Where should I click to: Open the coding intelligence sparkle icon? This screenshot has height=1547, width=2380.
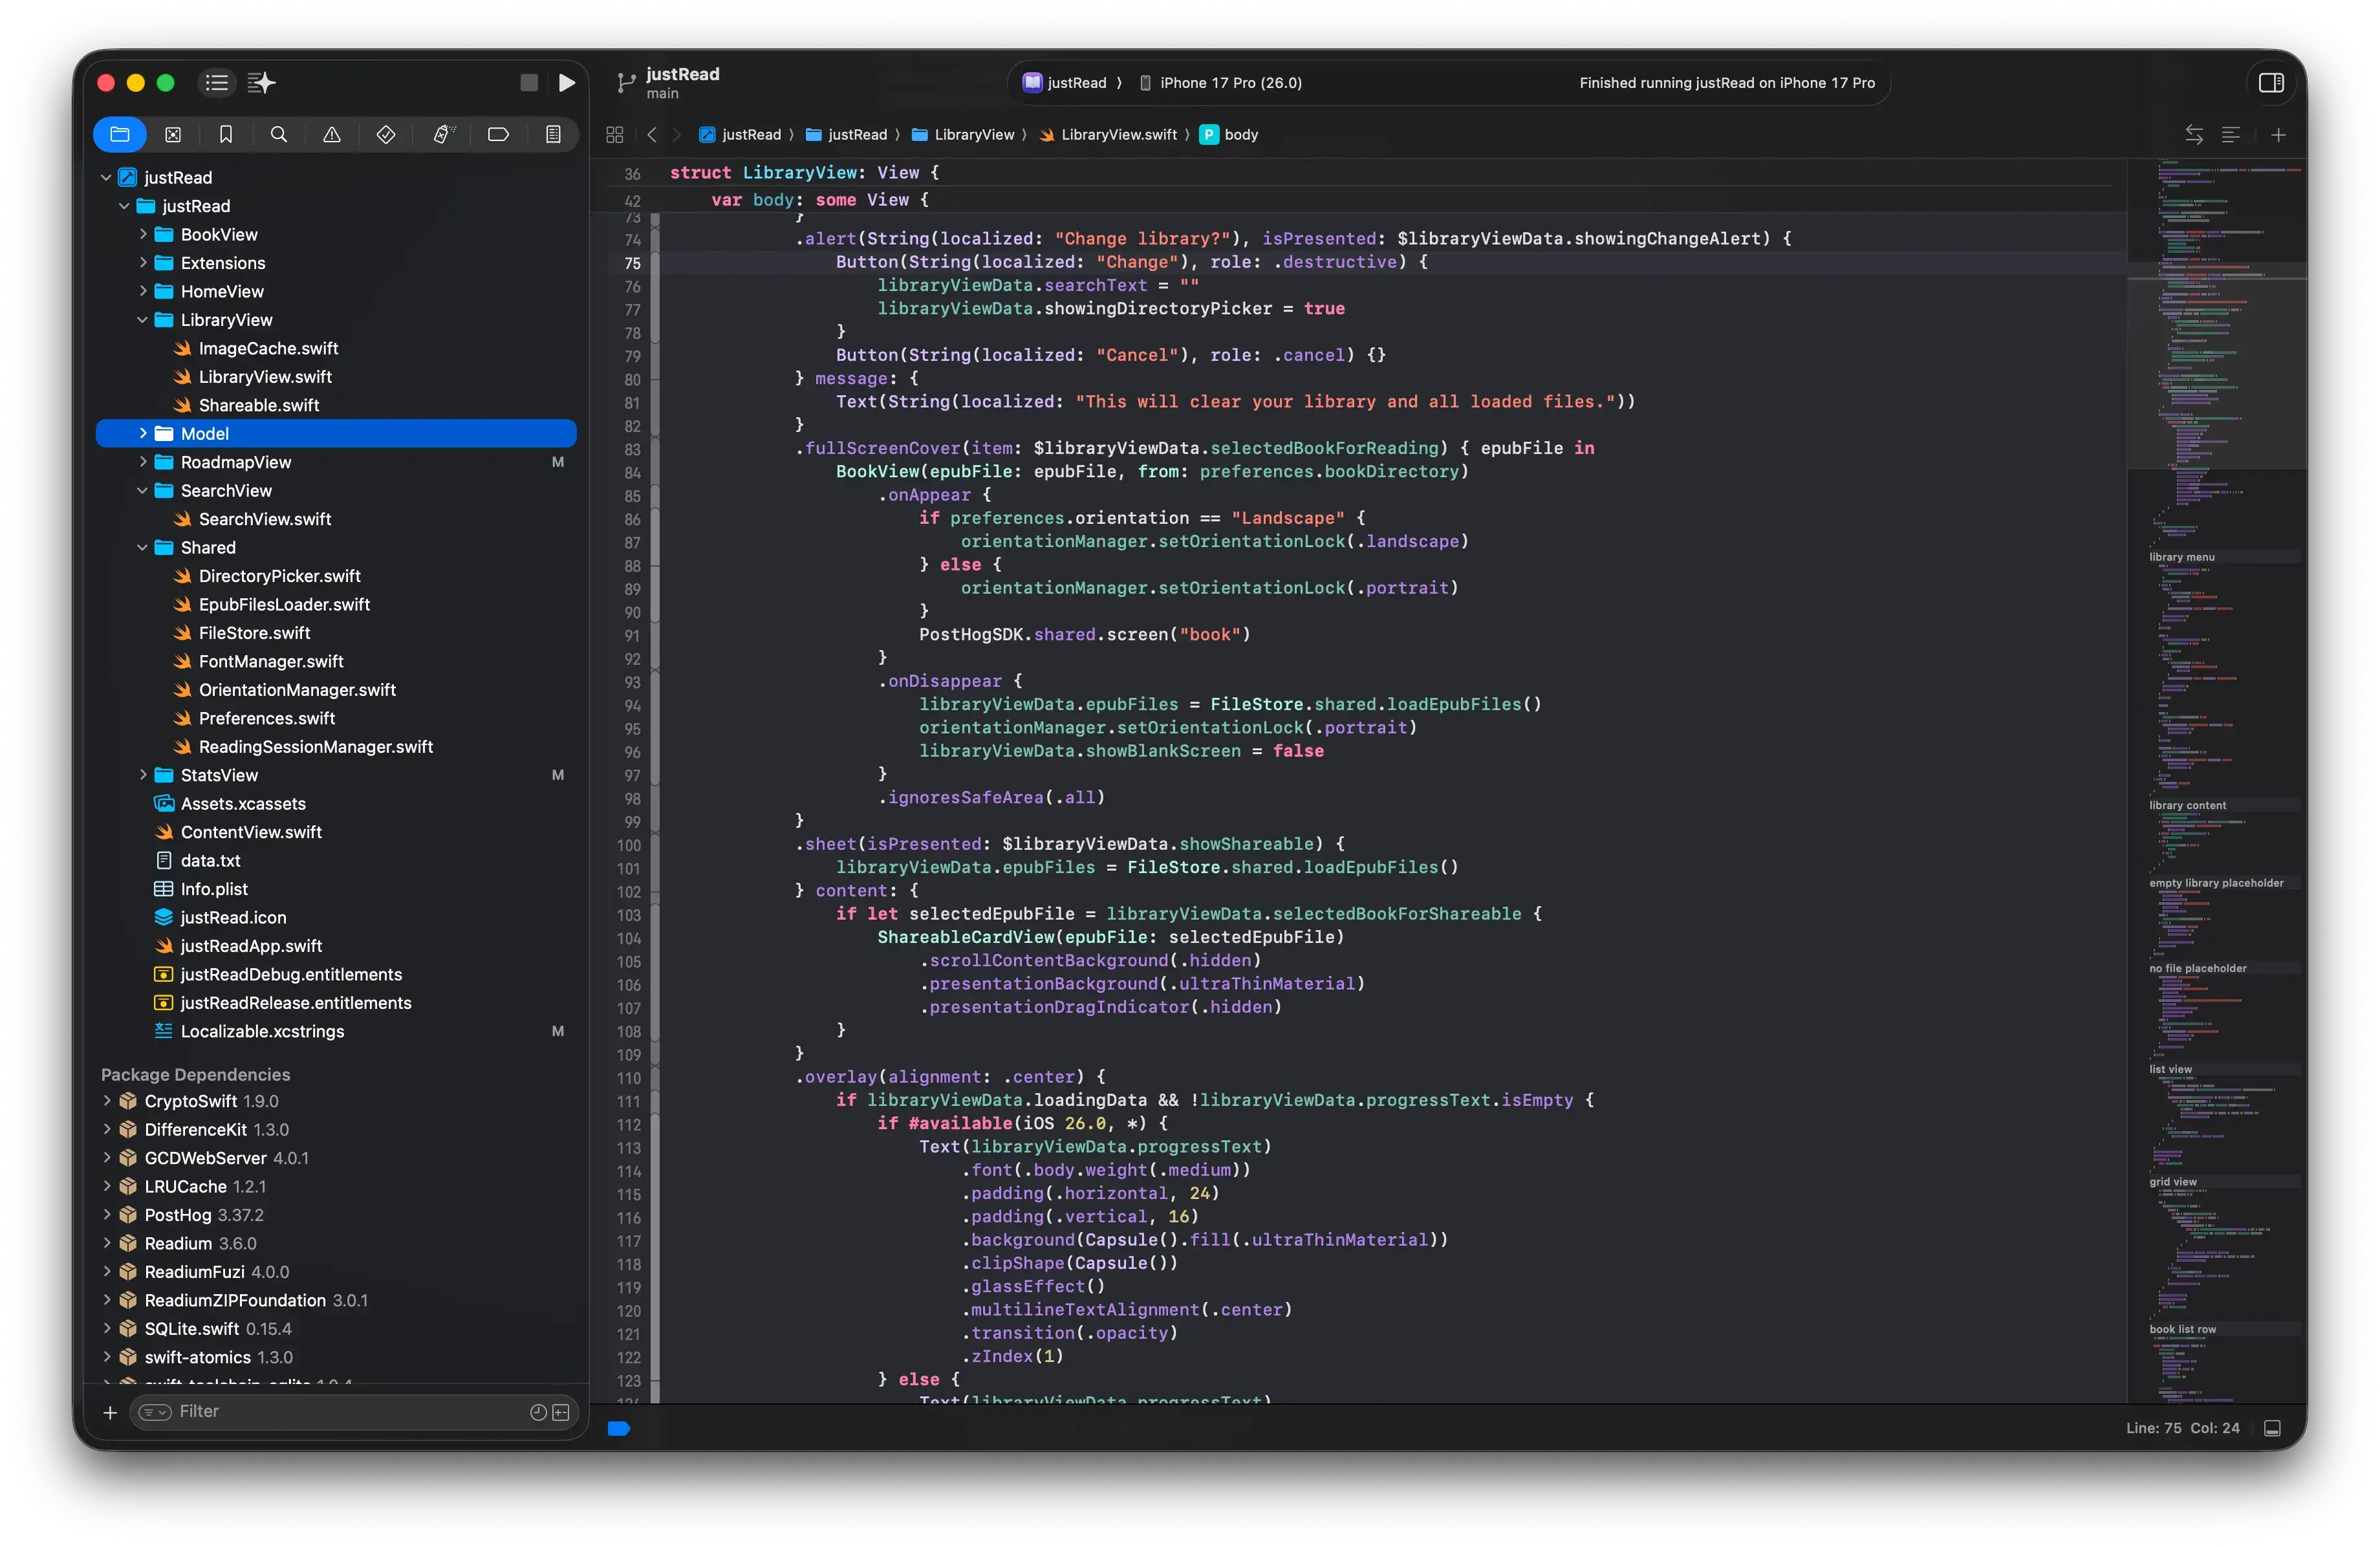point(262,82)
